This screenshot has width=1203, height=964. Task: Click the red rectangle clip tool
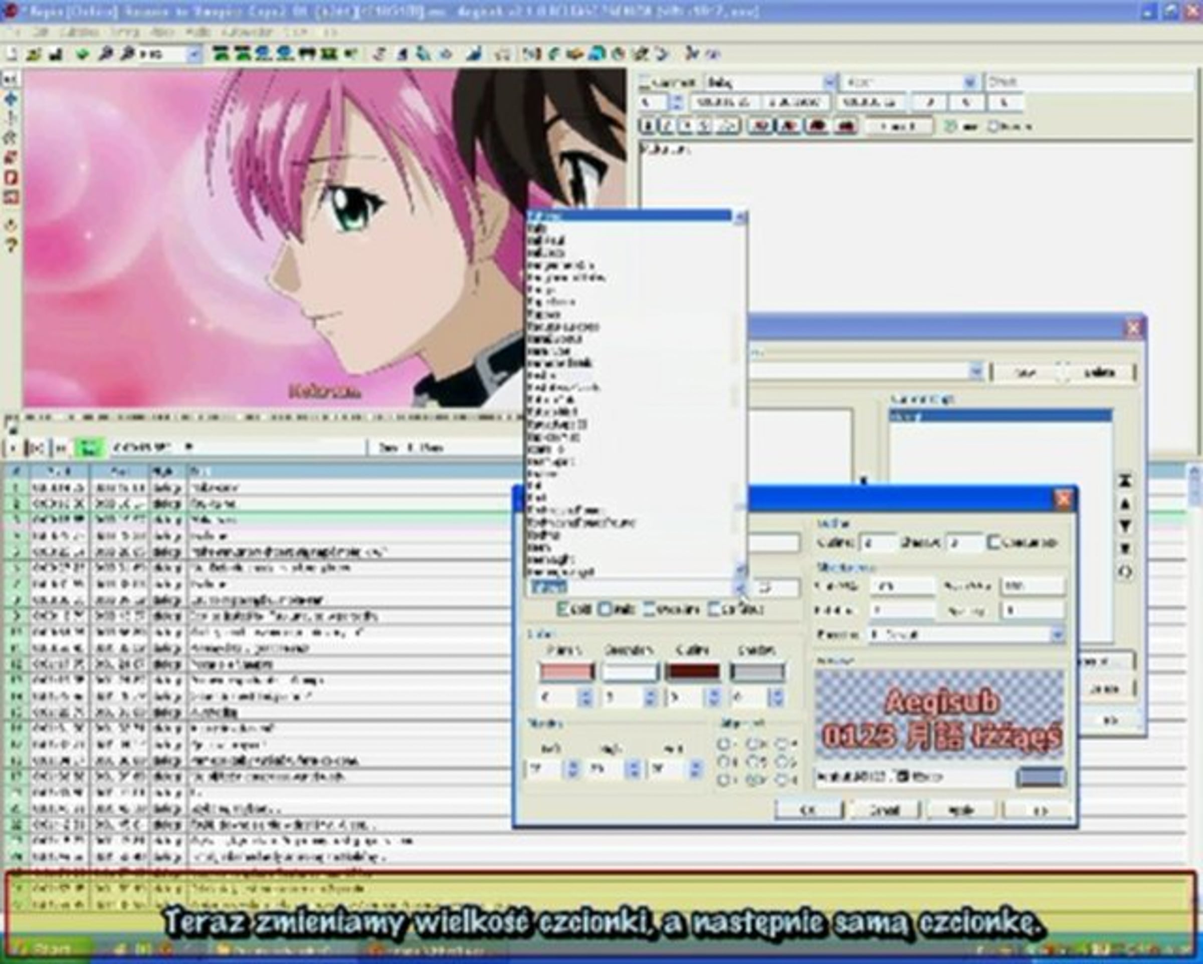(11, 178)
